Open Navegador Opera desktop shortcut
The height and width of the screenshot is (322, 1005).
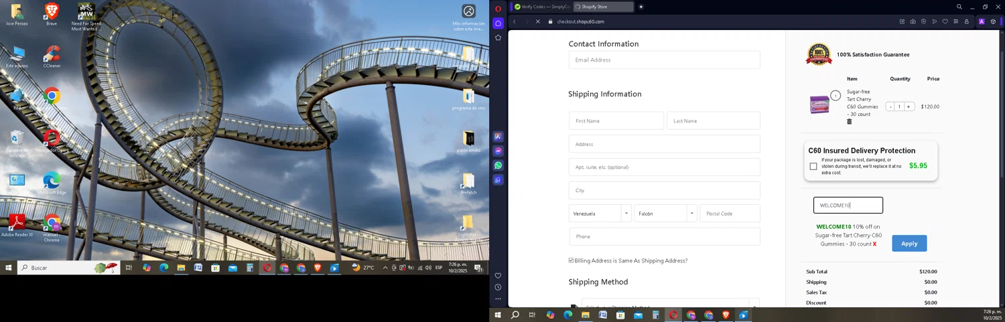pos(52,141)
